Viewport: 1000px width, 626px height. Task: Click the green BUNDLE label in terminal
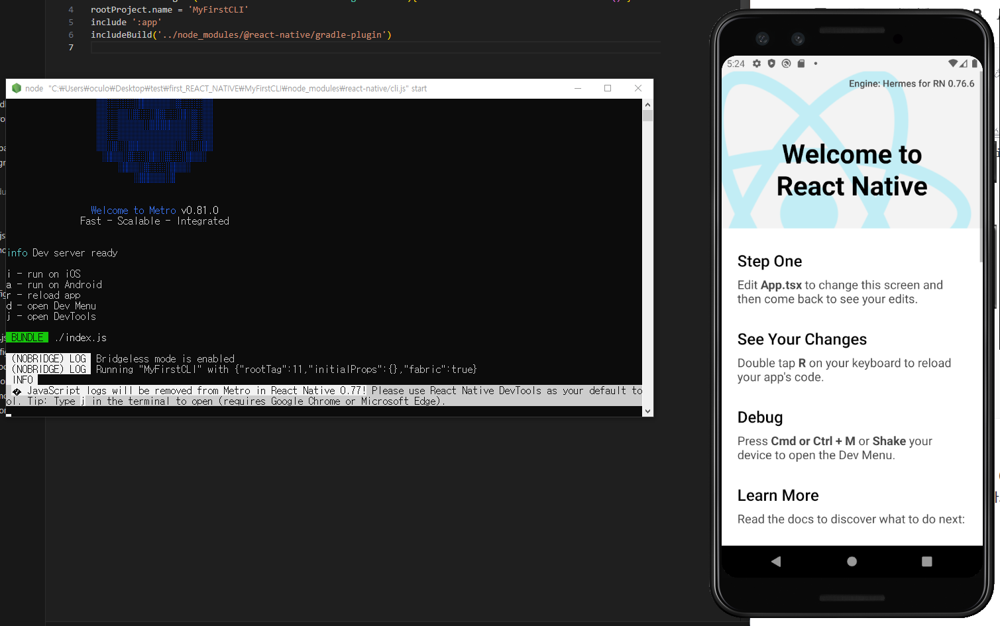point(27,338)
